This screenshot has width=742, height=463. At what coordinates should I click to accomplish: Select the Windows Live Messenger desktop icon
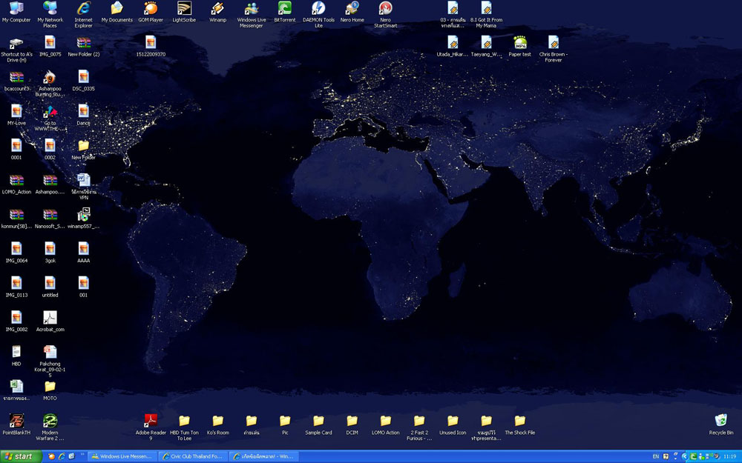pyautogui.click(x=252, y=9)
